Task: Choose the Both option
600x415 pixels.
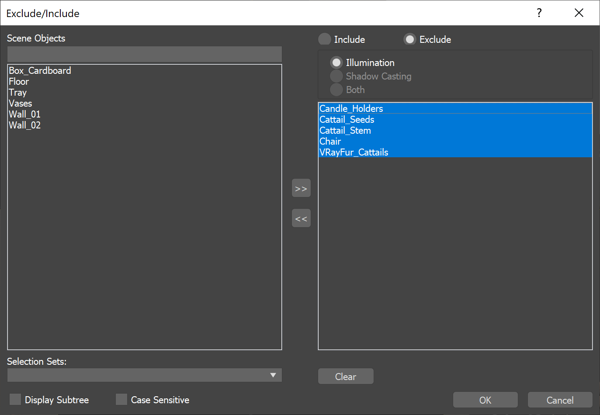Action: click(x=336, y=90)
